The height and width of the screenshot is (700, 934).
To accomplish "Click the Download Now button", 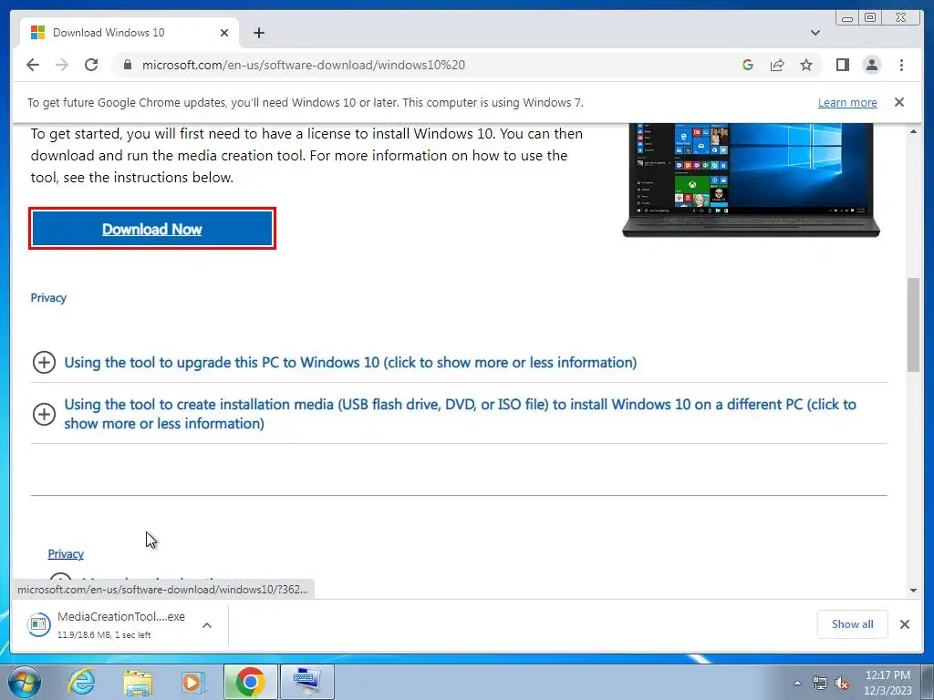I will pos(152,229).
